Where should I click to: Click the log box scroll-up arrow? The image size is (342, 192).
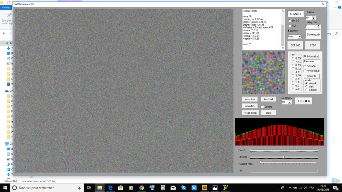(x=283, y=11)
